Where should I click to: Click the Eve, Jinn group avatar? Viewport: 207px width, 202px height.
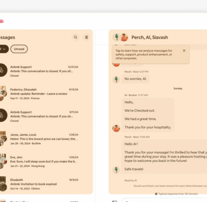(x=3, y=161)
